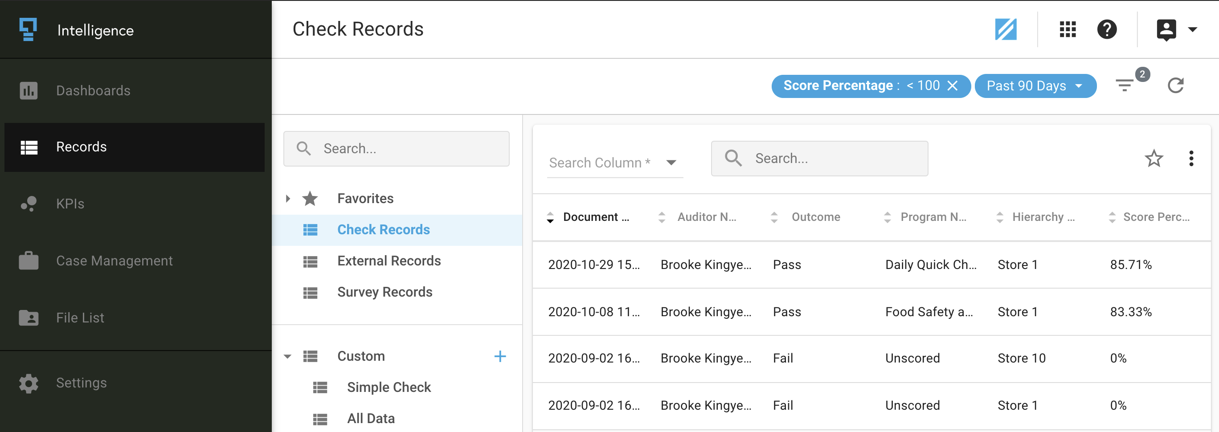The width and height of the screenshot is (1219, 432).
Task: Open the apps grid launcher
Action: click(1068, 29)
